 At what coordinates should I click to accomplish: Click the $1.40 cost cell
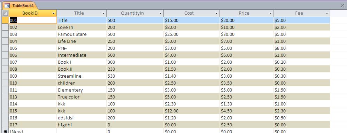tap(192, 76)
